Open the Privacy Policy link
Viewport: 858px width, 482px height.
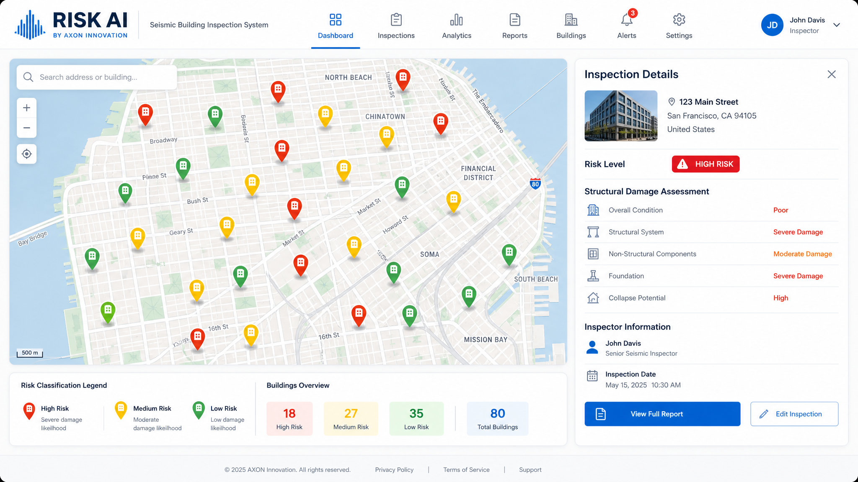tap(394, 470)
